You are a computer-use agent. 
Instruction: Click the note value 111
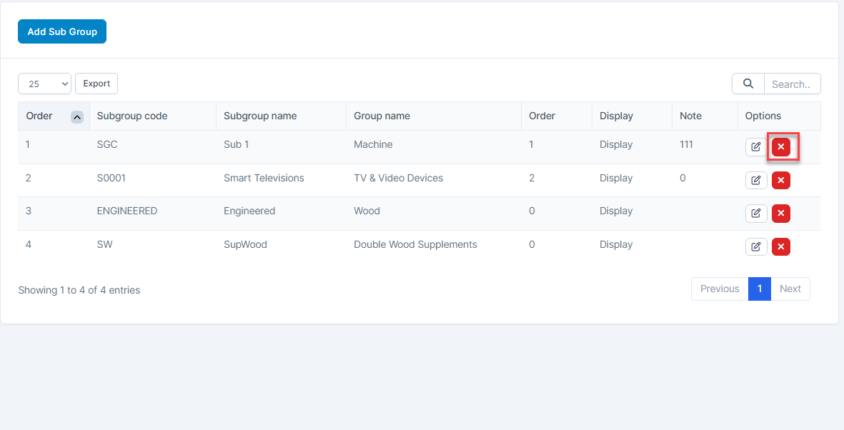click(686, 144)
